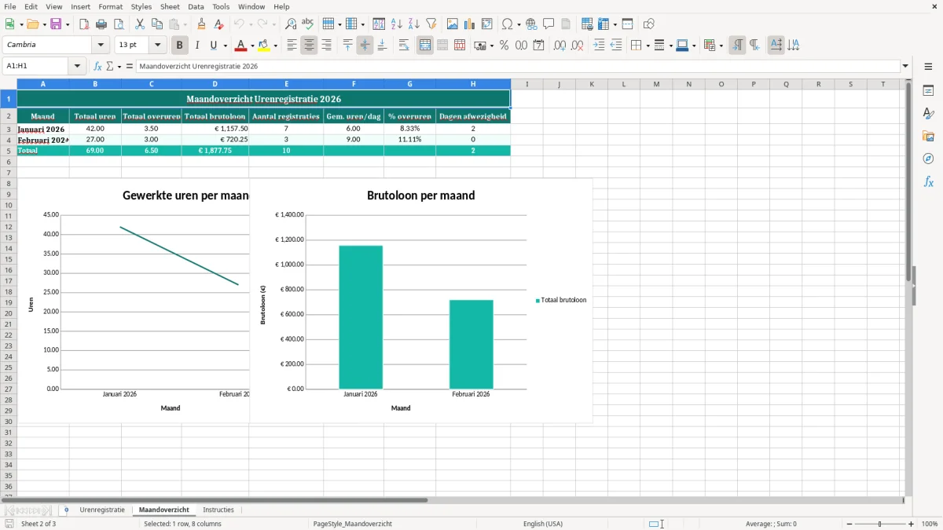Open background color dropdown arrow
943x530 pixels.
click(275, 46)
